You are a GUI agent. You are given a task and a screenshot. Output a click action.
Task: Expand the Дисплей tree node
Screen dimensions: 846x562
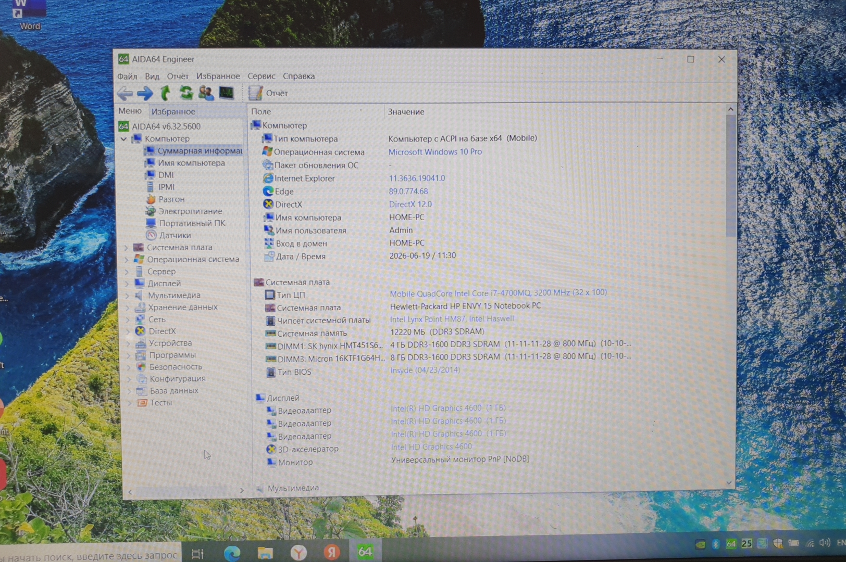pos(127,284)
